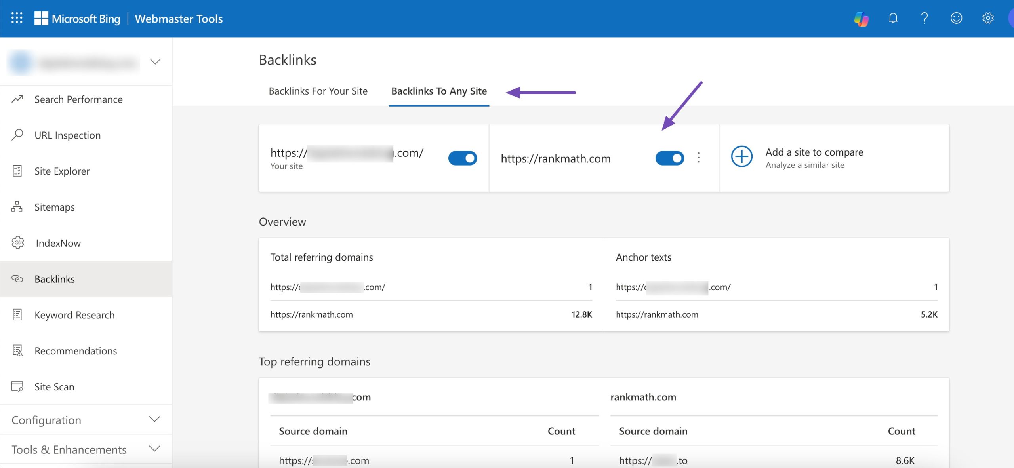1014x468 pixels.
Task: Click Add a site to compare
Action: (814, 152)
